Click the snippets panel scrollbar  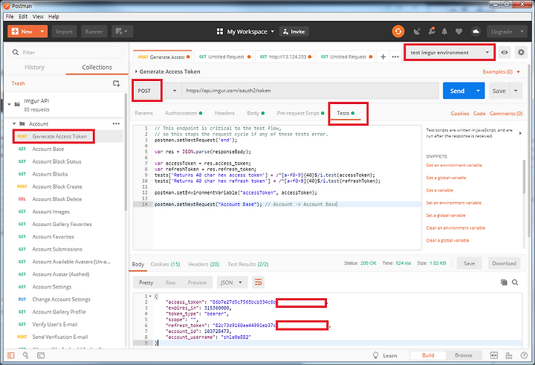tap(524, 178)
